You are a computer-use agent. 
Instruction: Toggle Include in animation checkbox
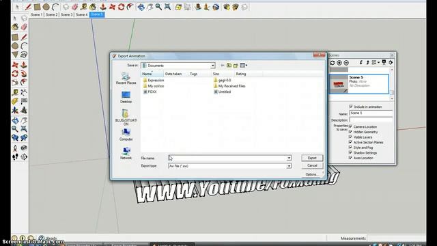351,107
